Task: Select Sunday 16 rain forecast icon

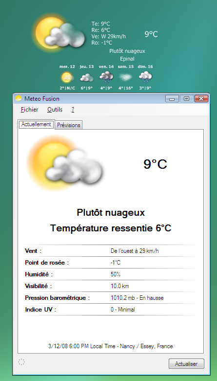Action: 145,77
